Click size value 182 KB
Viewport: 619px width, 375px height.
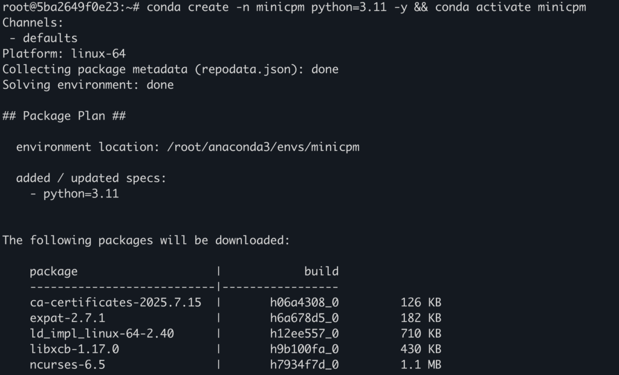421,318
